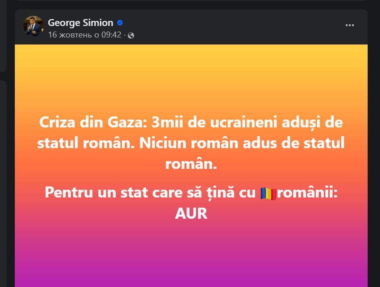The width and height of the screenshot is (380, 287).
Task: Click the phrase "Pentru un stat"
Action: coord(88,193)
